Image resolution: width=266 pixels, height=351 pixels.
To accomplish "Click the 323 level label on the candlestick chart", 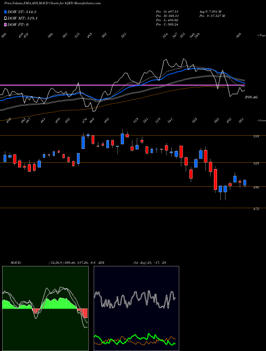I will tap(256, 163).
